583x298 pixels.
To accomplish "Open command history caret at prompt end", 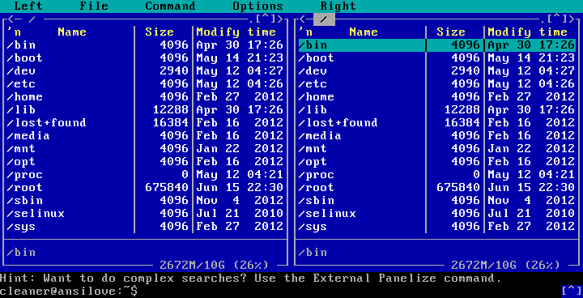I will point(571,291).
